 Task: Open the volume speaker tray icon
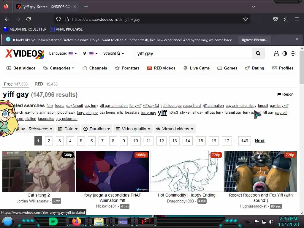[x=271, y=221]
